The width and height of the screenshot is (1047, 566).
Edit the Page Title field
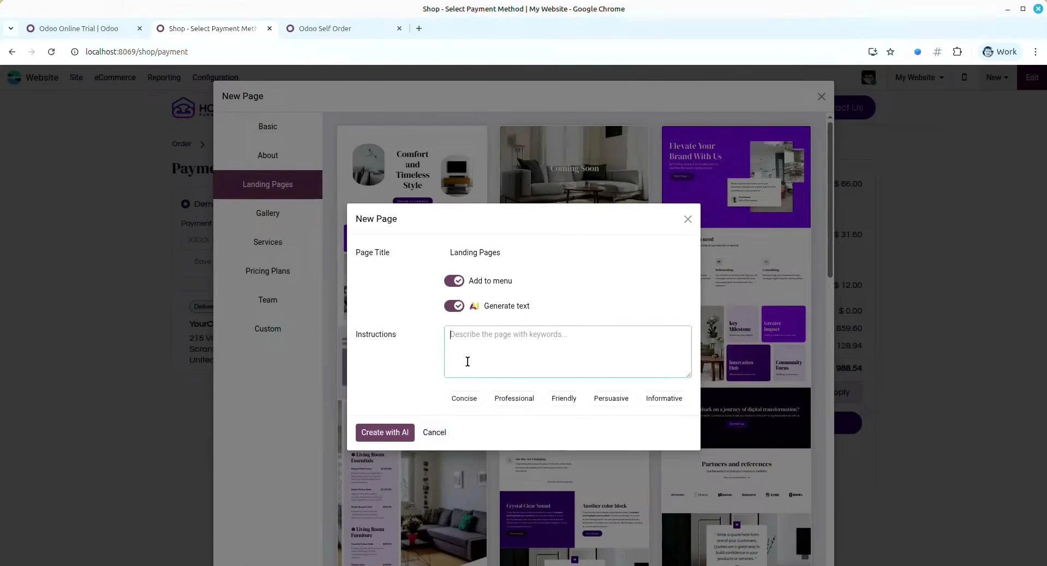pyautogui.click(x=567, y=252)
